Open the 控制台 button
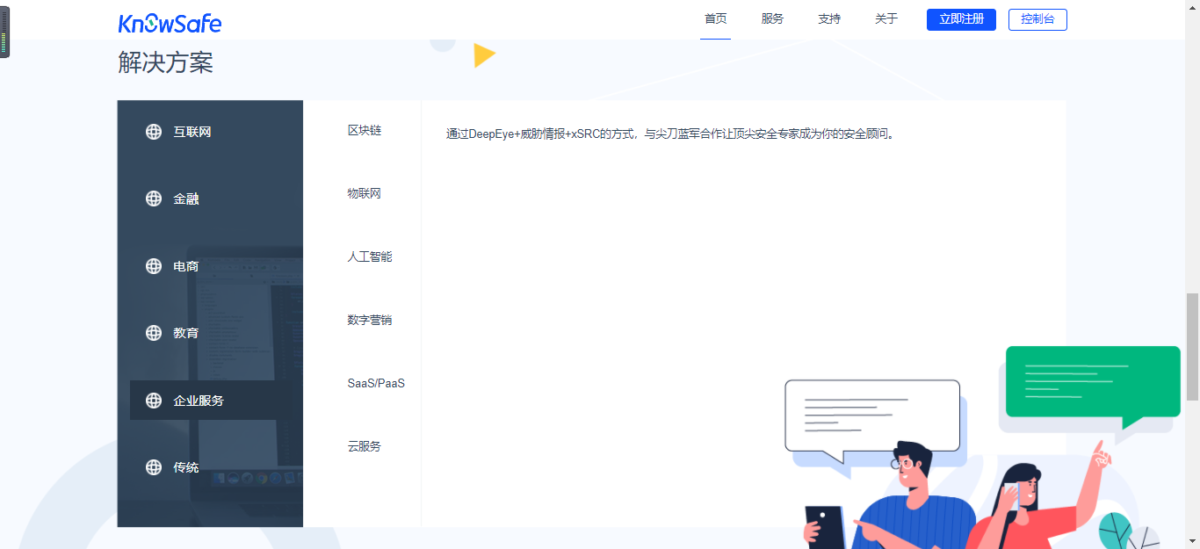This screenshot has width=1200, height=549. pos(1037,19)
